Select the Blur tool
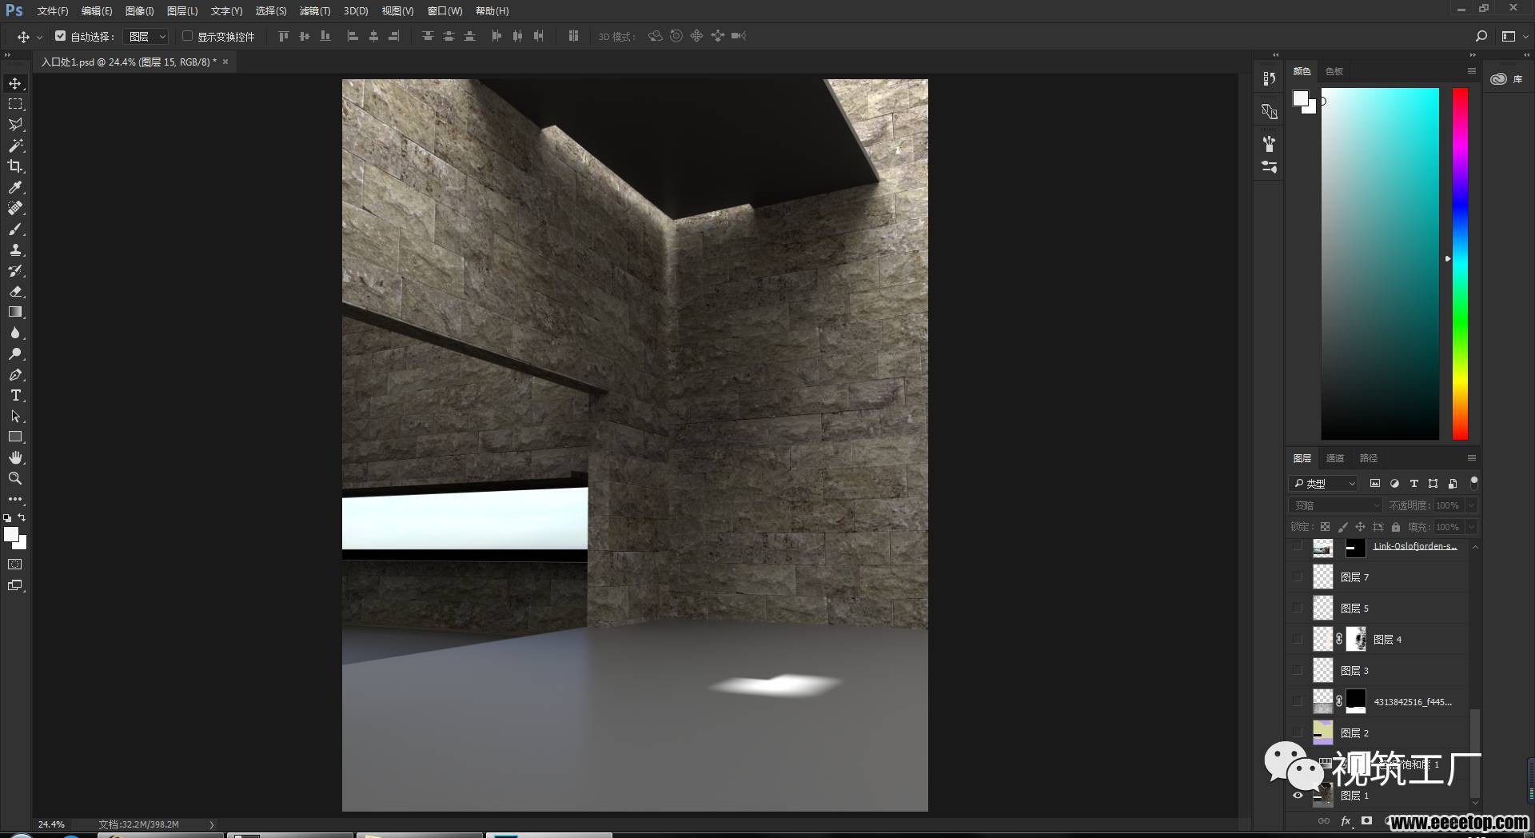 point(15,333)
